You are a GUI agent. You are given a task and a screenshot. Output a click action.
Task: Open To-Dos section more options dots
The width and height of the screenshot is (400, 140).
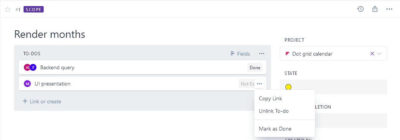point(261,54)
